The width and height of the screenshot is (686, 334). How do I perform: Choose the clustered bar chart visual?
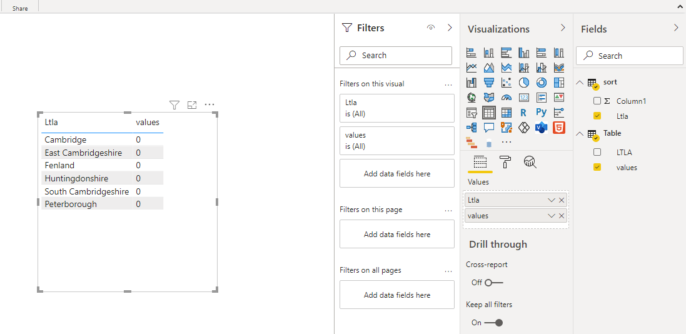pyautogui.click(x=506, y=53)
